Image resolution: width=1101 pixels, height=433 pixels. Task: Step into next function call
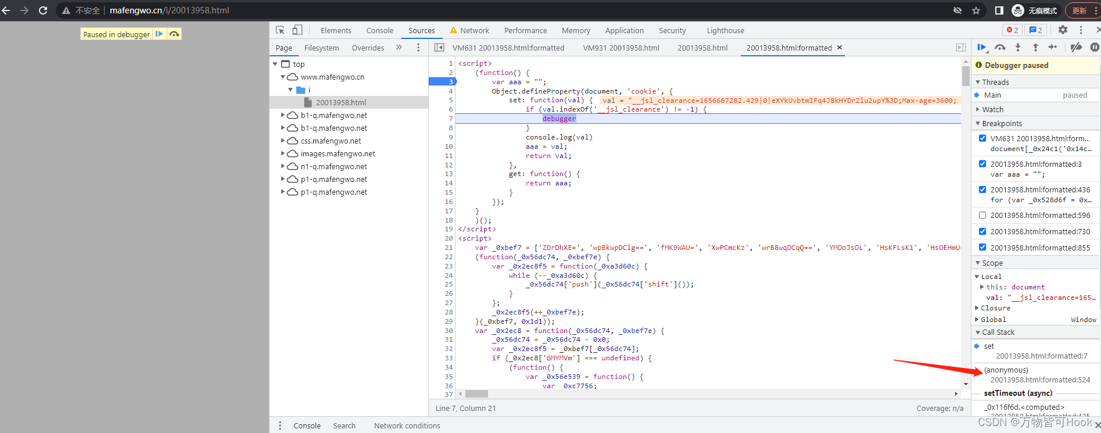point(1018,48)
